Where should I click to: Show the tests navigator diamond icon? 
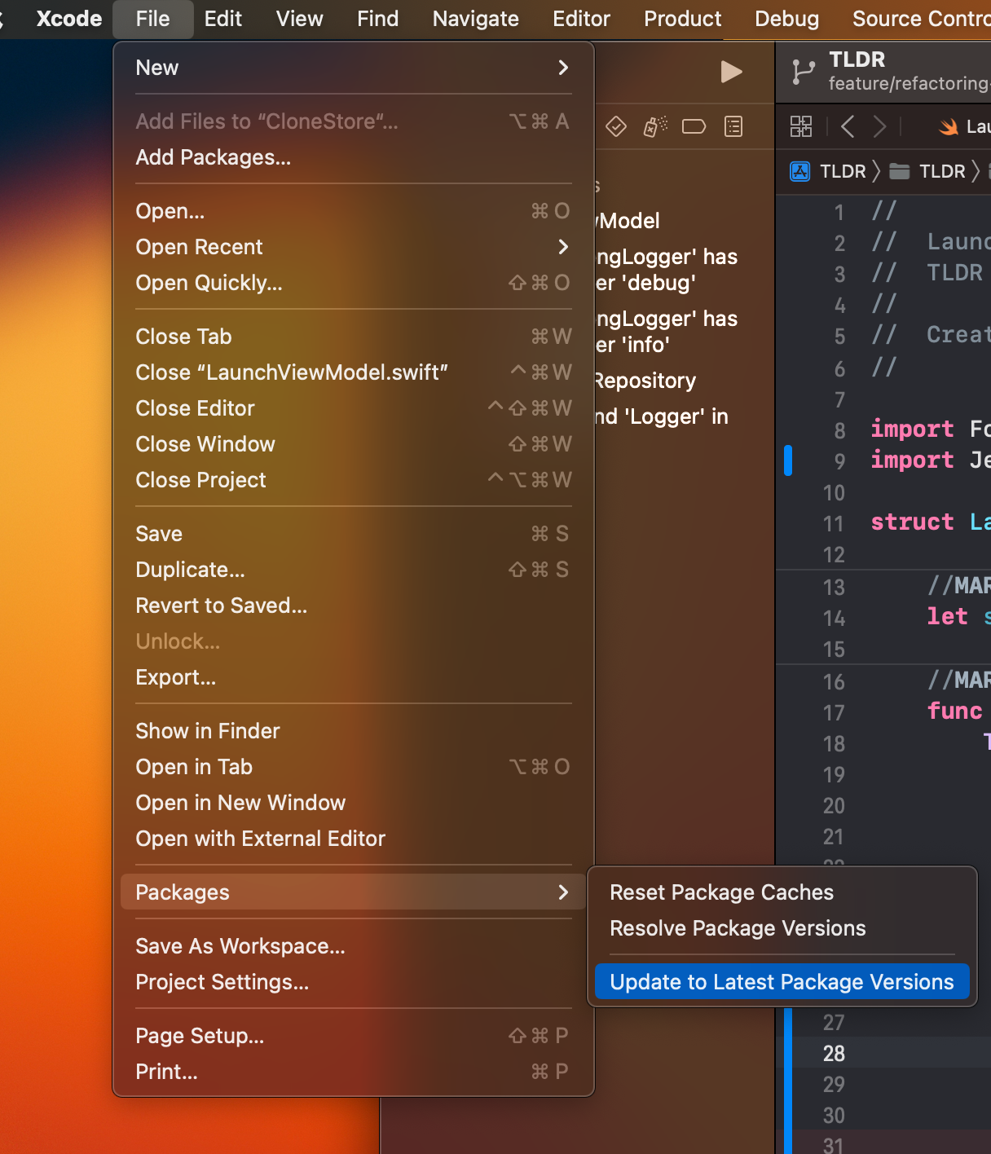[x=616, y=126]
